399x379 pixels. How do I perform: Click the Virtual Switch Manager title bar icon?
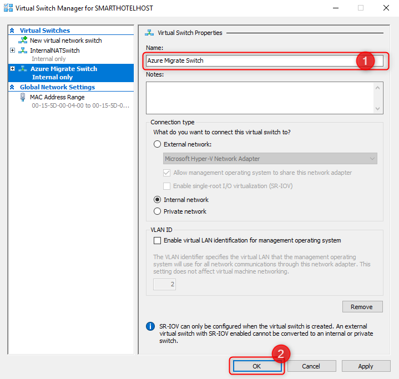(8, 8)
